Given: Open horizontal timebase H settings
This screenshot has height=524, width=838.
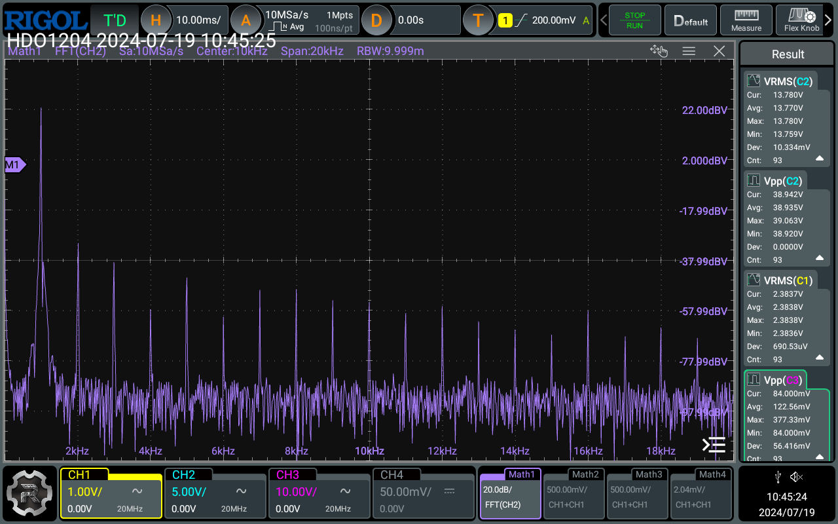Looking at the screenshot, I should pos(155,20).
